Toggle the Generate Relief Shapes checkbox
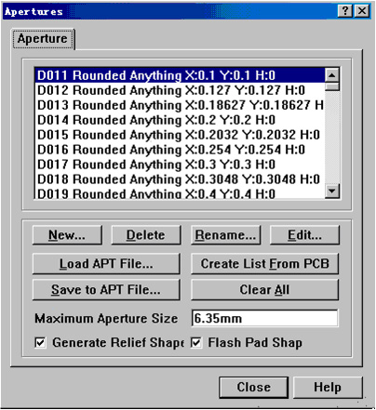Image resolution: width=376 pixels, height=410 pixels. (40, 343)
